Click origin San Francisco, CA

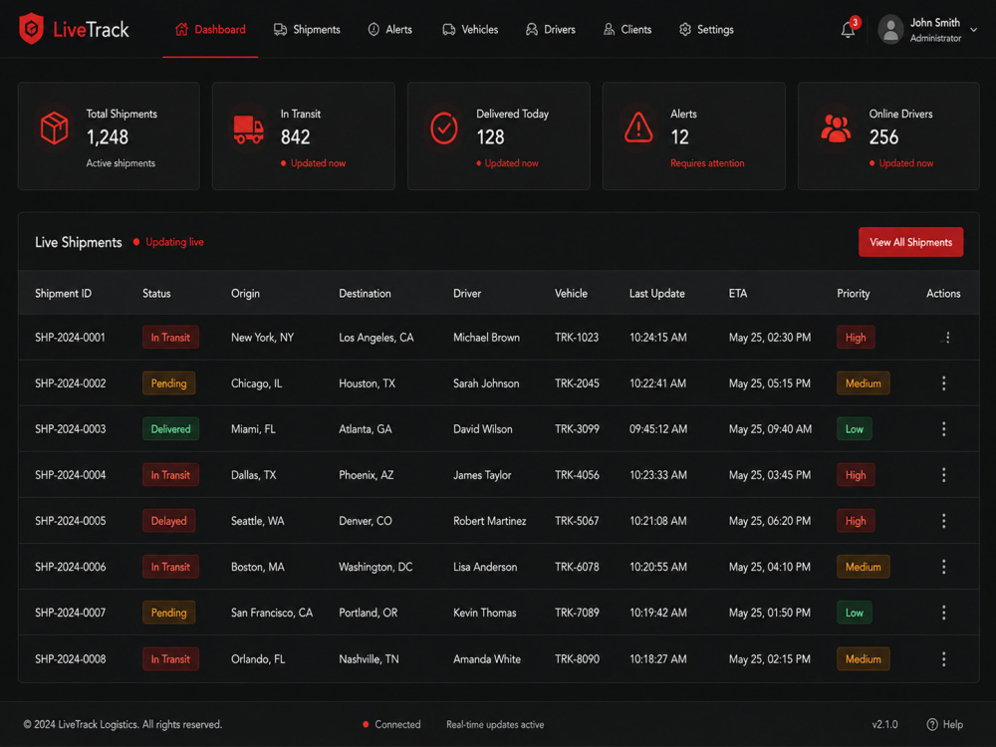[x=271, y=613]
